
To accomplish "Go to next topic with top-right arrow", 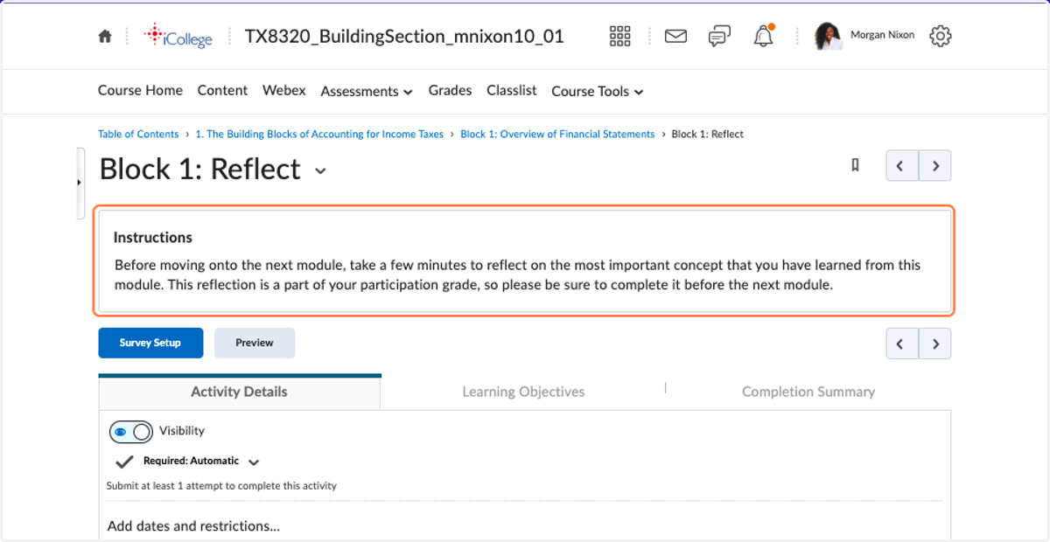I will point(935,165).
